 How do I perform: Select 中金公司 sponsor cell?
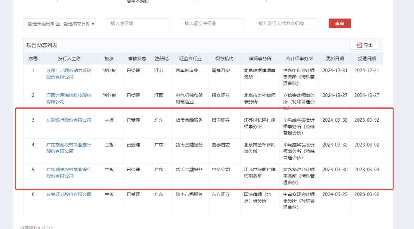pyautogui.click(x=221, y=170)
